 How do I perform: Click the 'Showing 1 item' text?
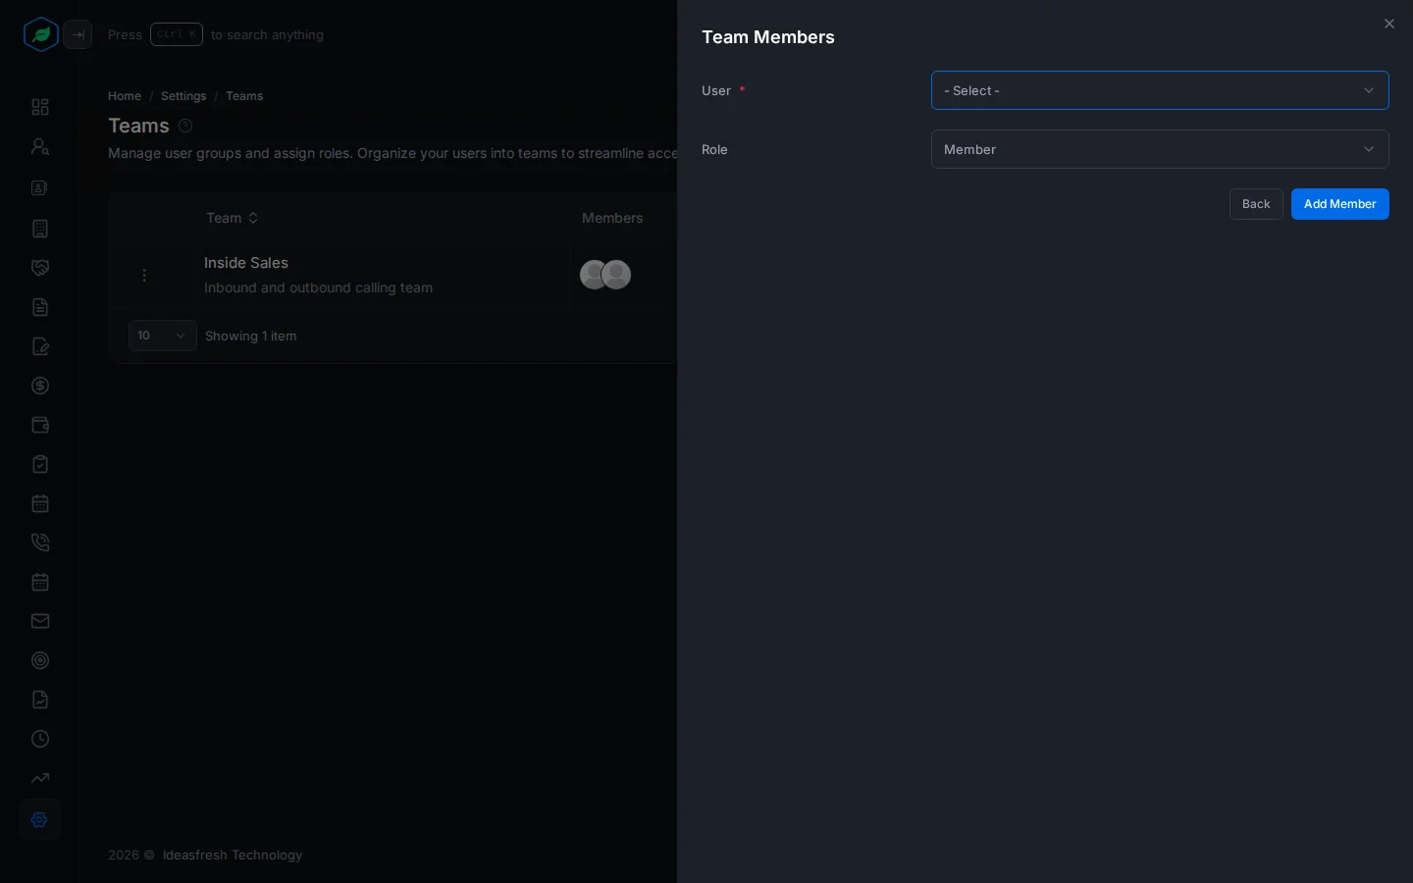point(251,336)
